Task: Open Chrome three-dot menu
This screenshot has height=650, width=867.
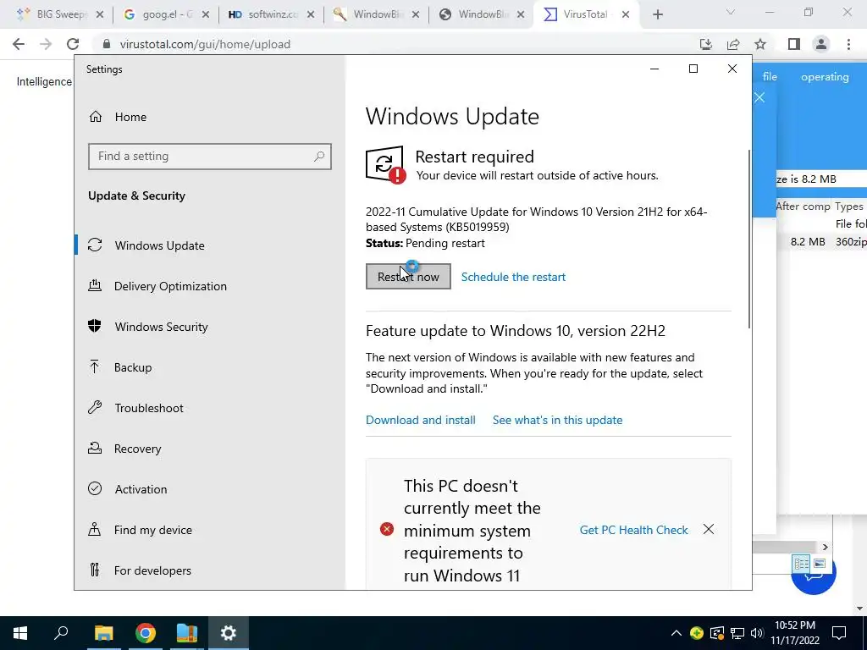Action: coord(848,44)
